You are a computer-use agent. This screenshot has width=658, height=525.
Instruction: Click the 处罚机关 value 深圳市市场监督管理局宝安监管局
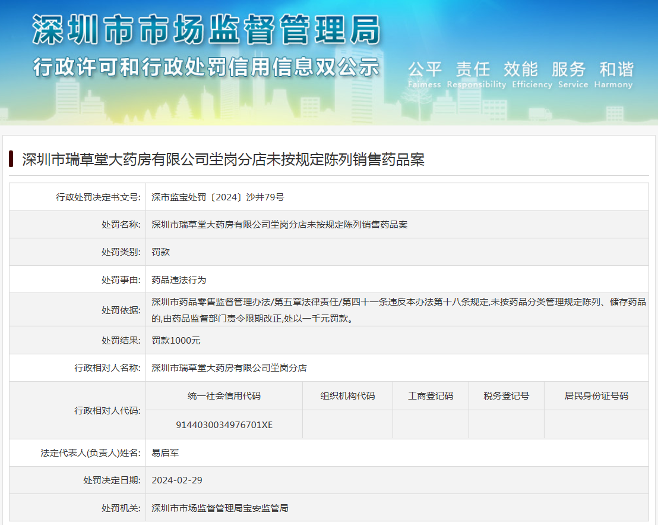(220, 508)
